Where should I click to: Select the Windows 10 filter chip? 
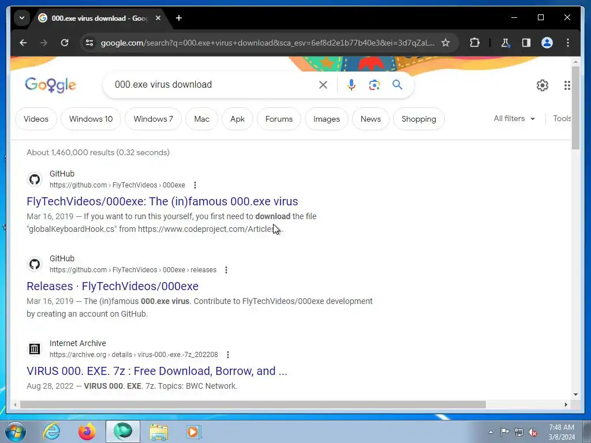(x=91, y=119)
